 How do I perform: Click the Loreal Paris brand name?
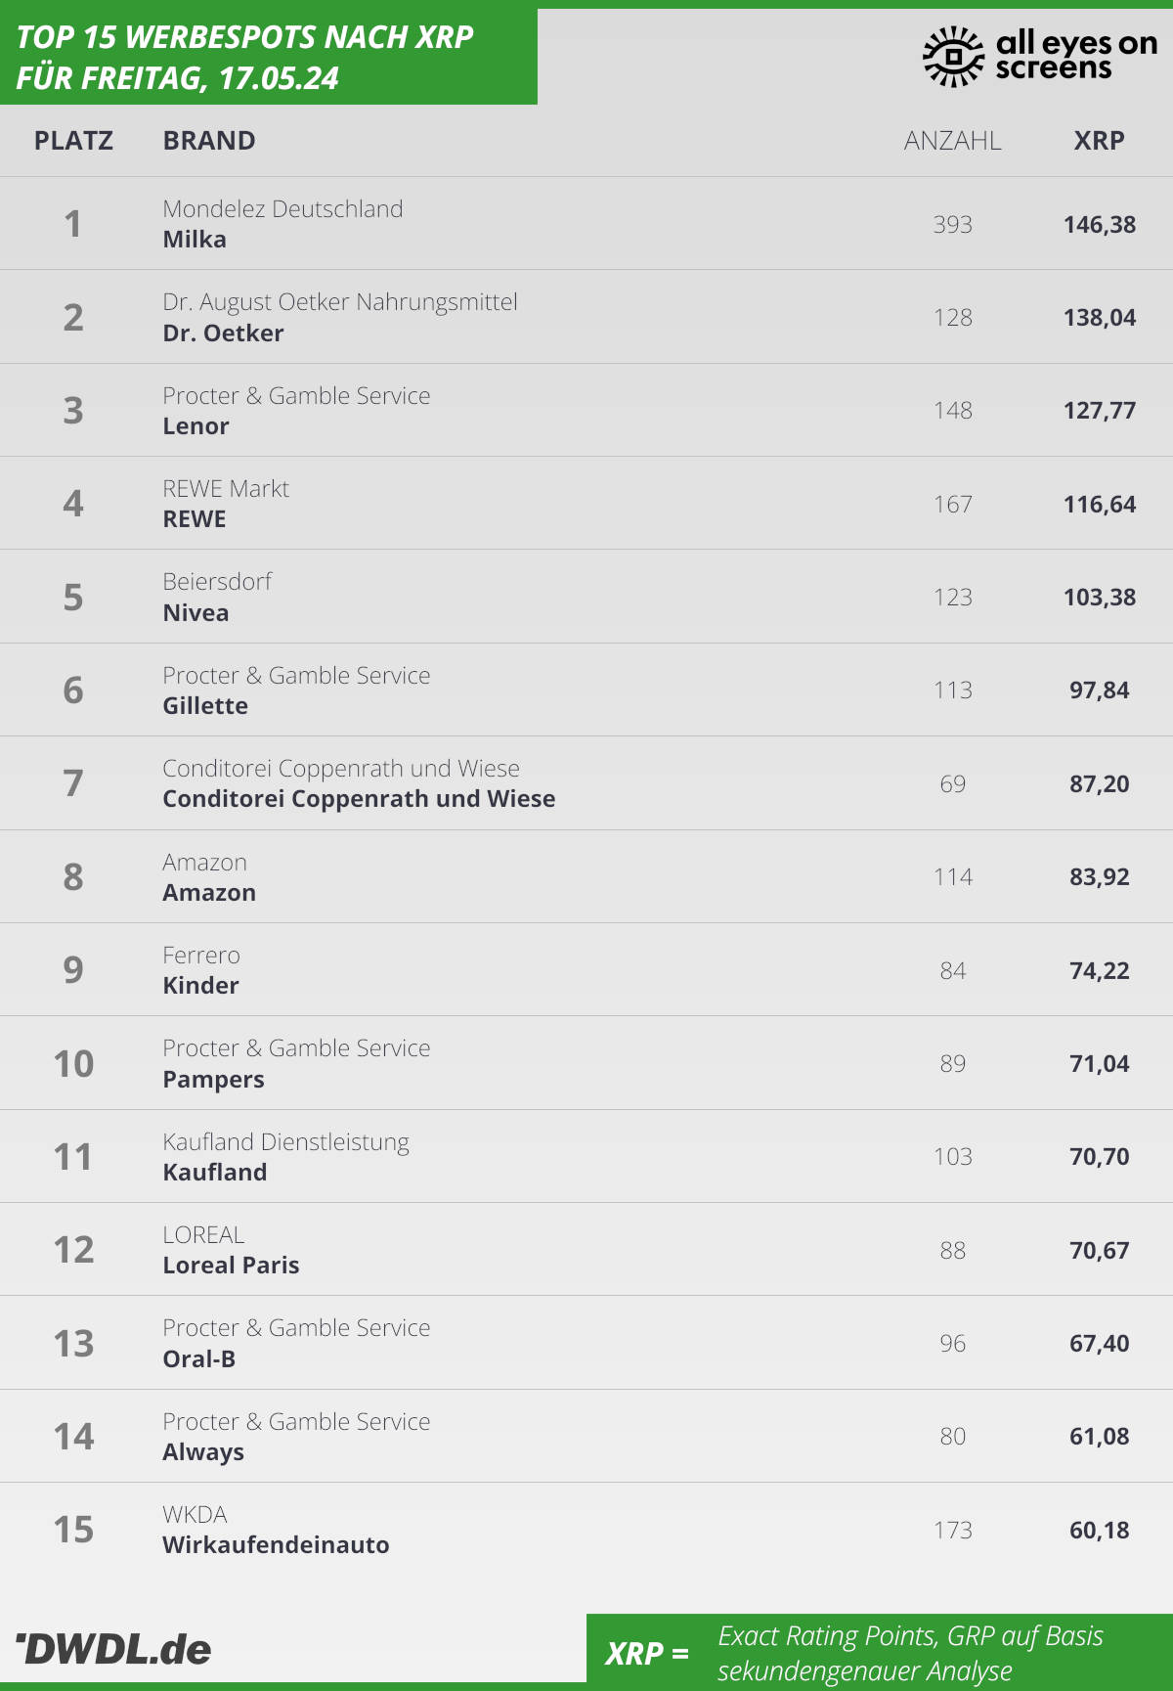point(231,1266)
